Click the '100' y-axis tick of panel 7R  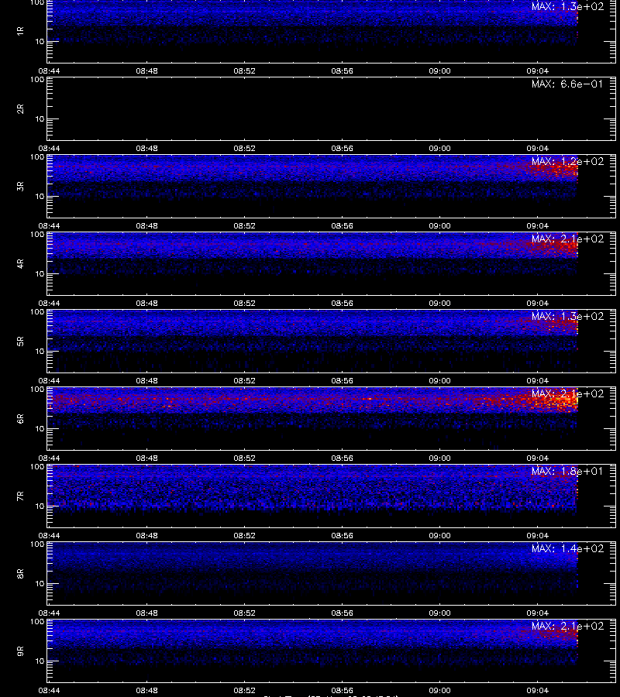click(x=37, y=467)
